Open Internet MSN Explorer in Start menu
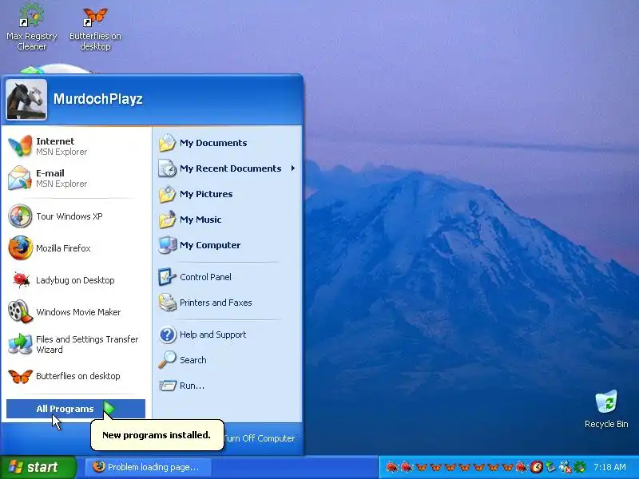This screenshot has height=479, width=639. 76,146
